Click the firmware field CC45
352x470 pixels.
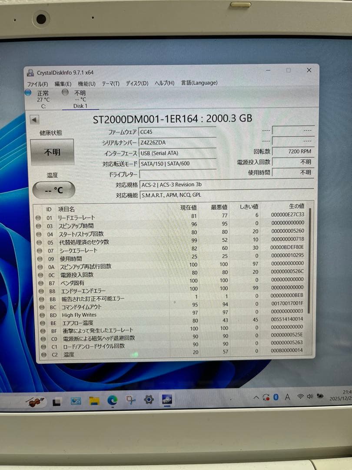click(178, 132)
